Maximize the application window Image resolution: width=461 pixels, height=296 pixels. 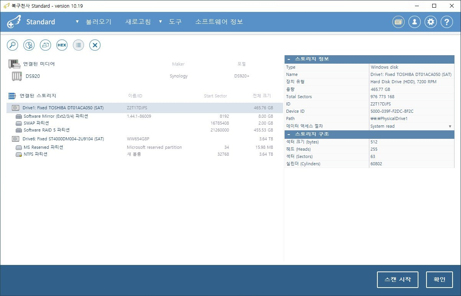tap(434, 6)
